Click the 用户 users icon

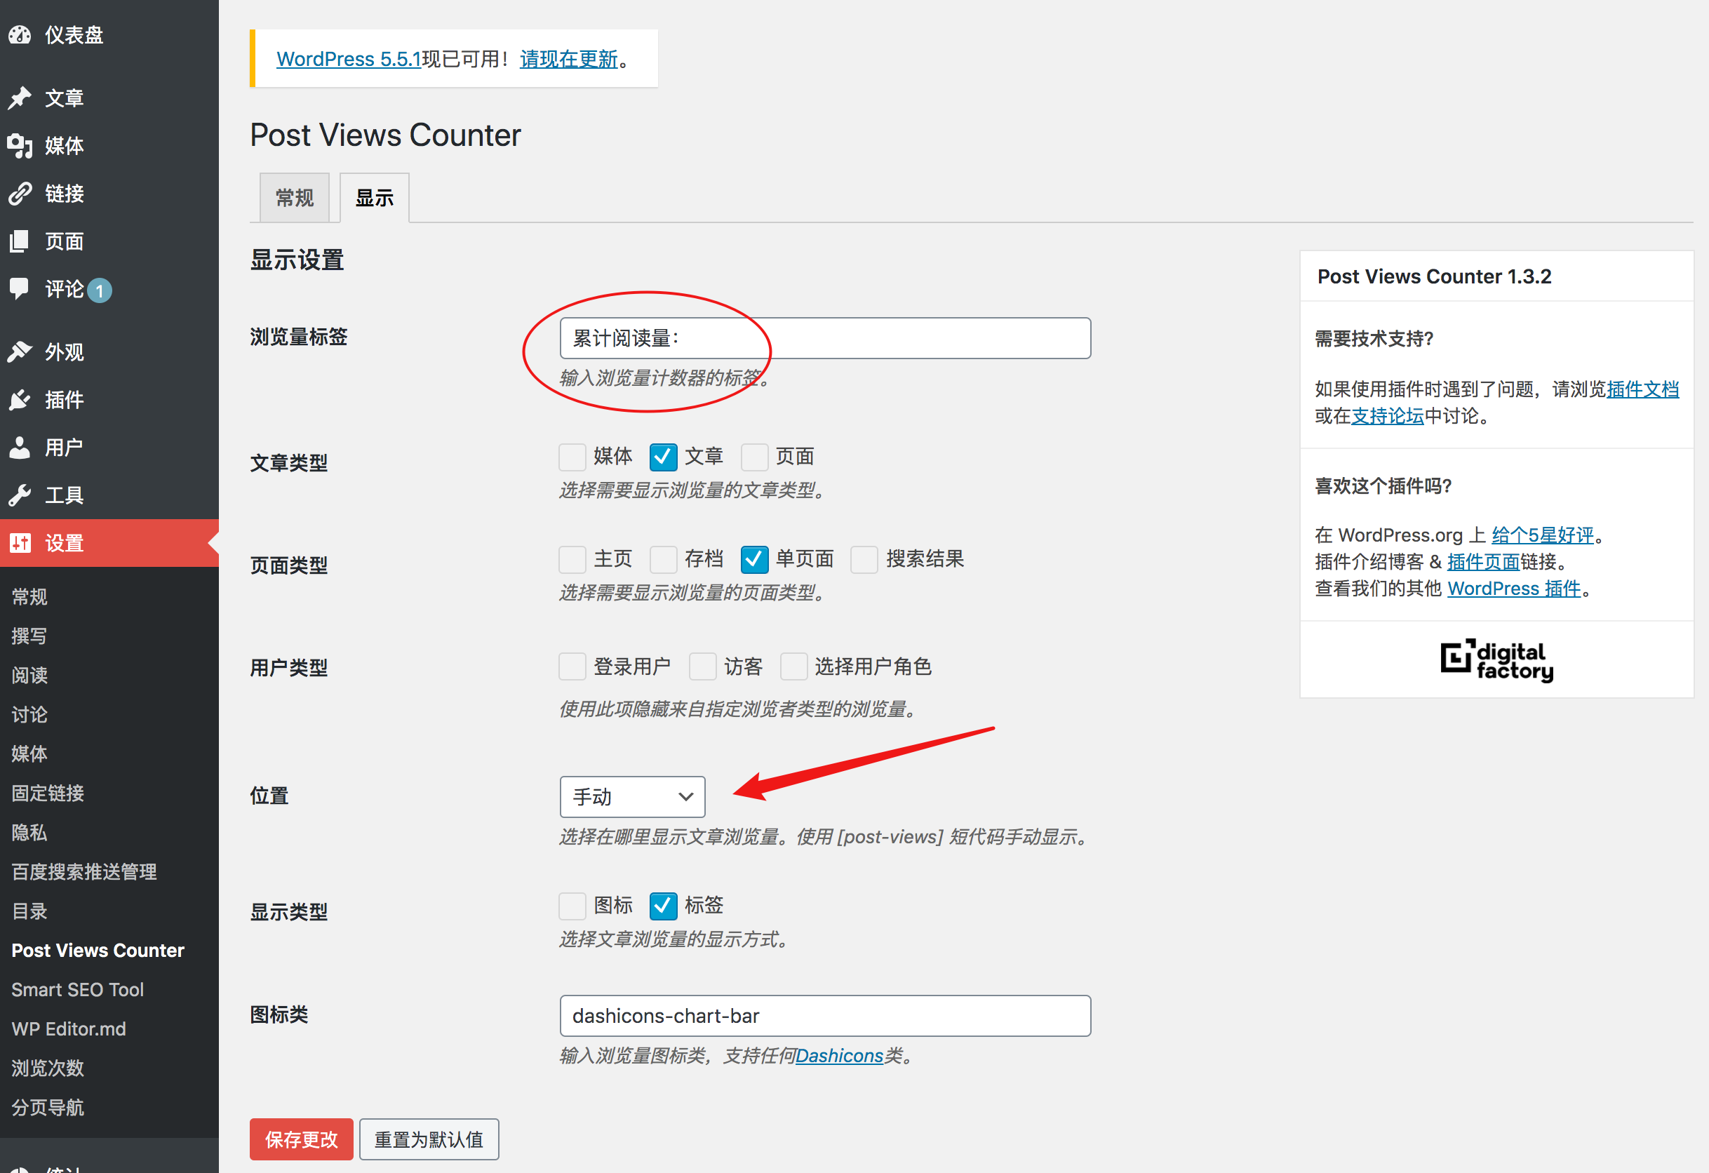[20, 447]
